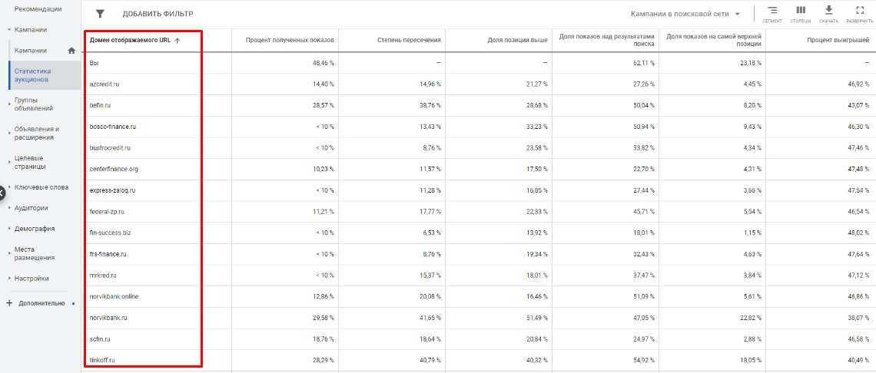
Task: Click the ДОБАВИТЬ ФИЛЬТР button
Action: (x=158, y=14)
